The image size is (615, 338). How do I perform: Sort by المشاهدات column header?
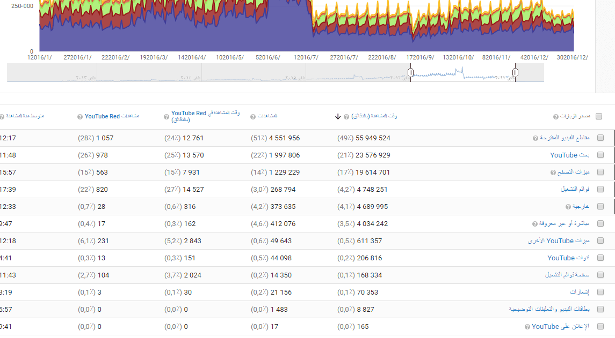click(x=267, y=116)
